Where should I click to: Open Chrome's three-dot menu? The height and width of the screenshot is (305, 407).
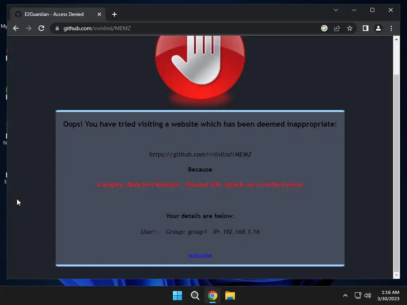click(x=391, y=28)
